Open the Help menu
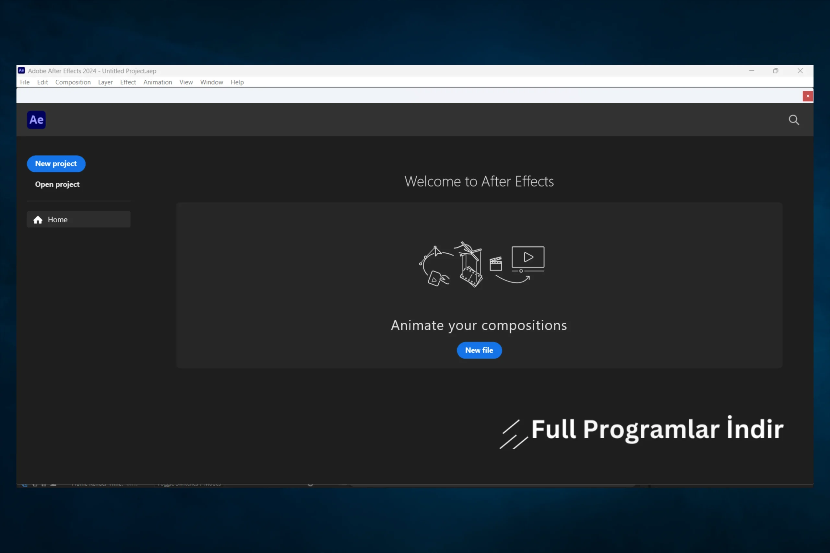 coord(237,82)
